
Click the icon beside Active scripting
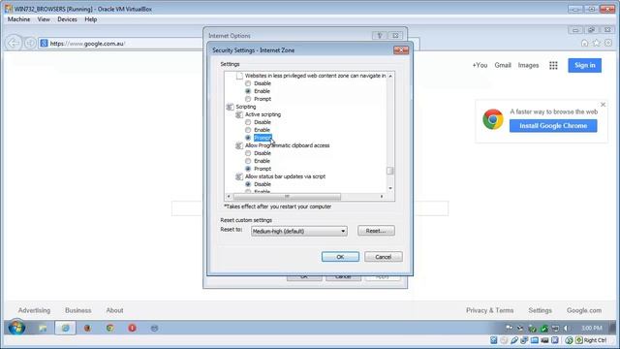point(239,114)
